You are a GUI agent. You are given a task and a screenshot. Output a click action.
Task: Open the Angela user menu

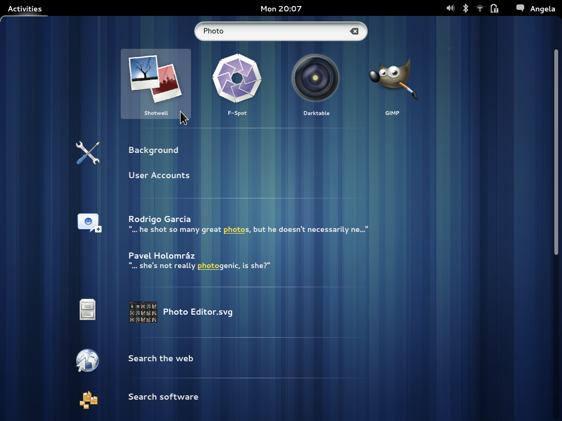point(543,9)
